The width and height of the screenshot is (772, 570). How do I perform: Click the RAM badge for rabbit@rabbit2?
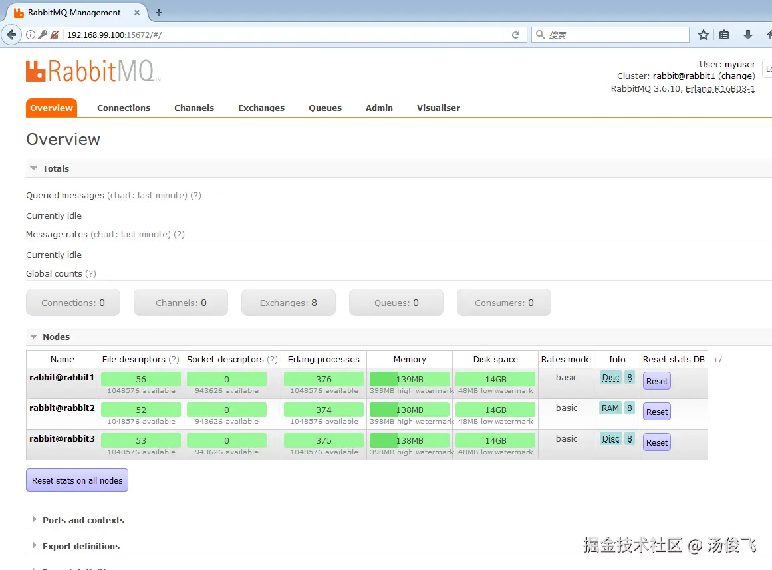pyautogui.click(x=610, y=408)
